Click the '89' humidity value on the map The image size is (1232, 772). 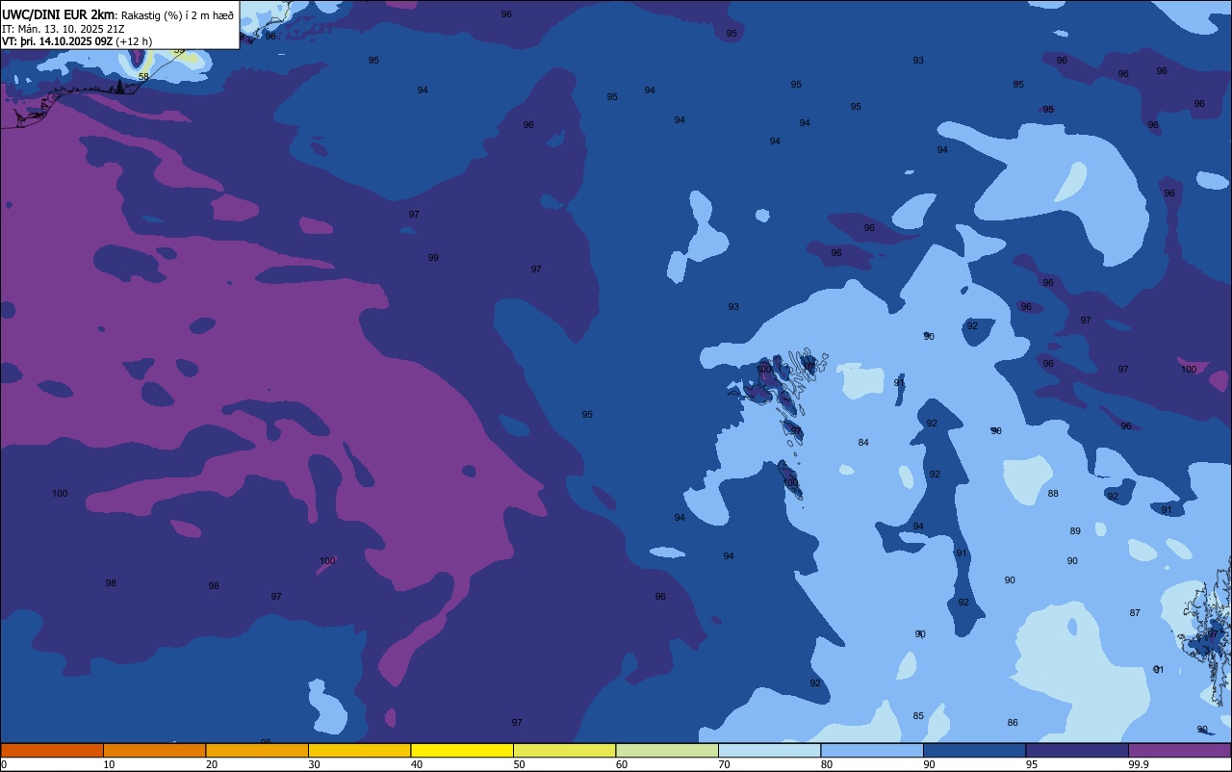[x=1075, y=531]
